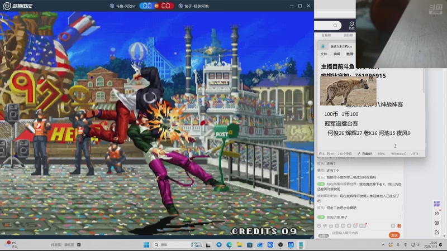Image resolution: width=447 pixels, height=251 pixels.
Task: Click microphone icon in system tray
Action: pyautogui.click(x=398, y=245)
